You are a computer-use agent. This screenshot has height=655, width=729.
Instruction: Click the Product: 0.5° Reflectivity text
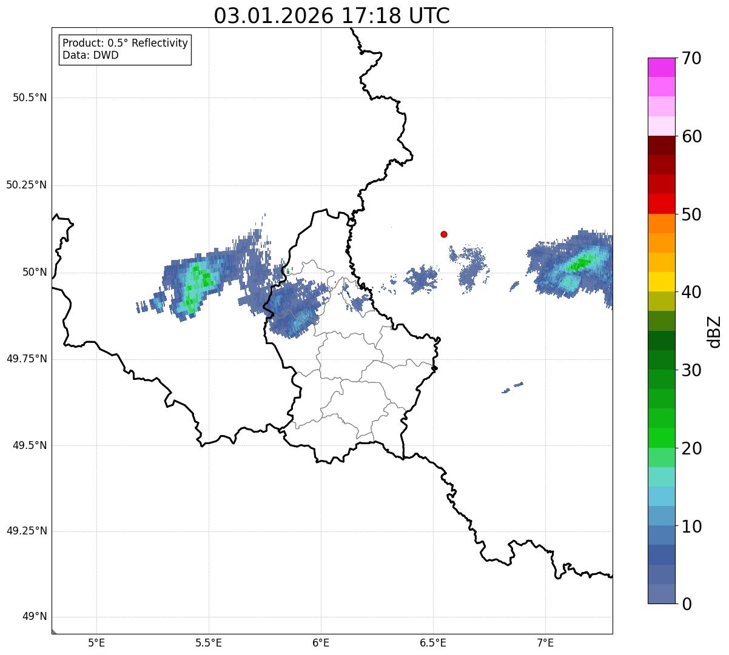pyautogui.click(x=126, y=44)
